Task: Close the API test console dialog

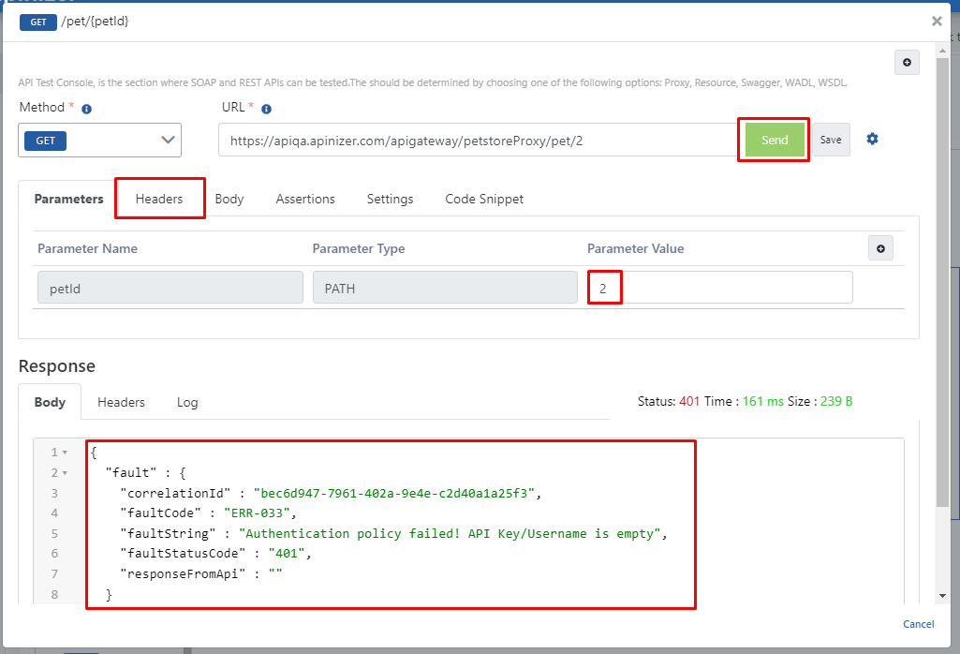Action: tap(937, 21)
